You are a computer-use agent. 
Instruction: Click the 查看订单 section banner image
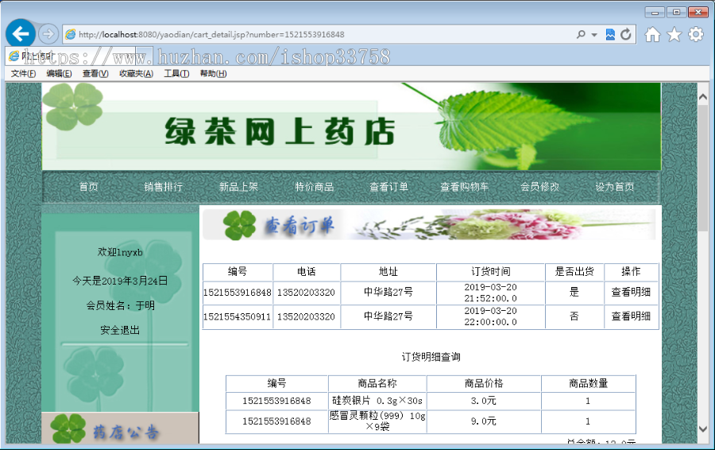[429, 224]
